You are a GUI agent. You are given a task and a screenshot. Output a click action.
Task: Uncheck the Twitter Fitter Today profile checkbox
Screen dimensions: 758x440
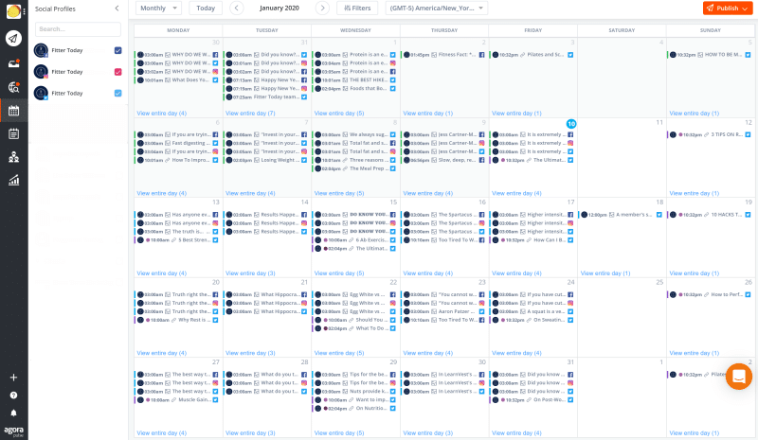pos(117,93)
